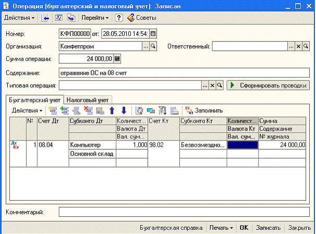Open the Типовая операция selection ellipsis button
316x234 pixels.
tap(205, 85)
